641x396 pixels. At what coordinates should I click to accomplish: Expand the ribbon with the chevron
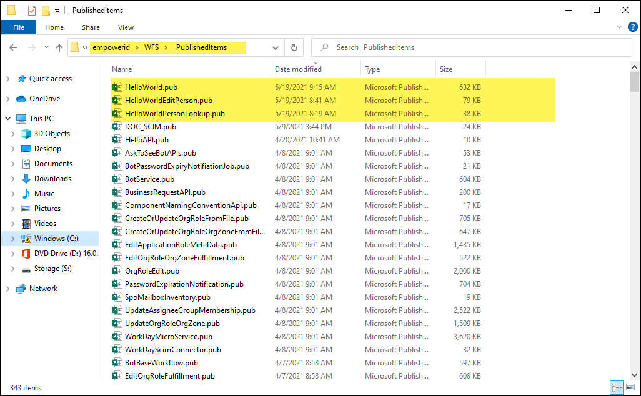pos(619,27)
